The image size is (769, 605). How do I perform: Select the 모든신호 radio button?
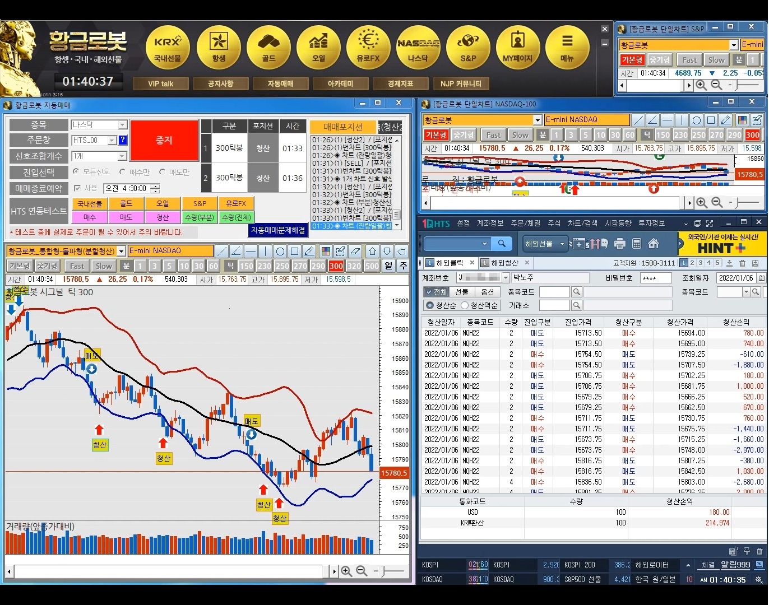[x=76, y=172]
